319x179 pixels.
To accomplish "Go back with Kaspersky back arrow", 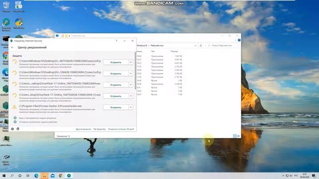I will [12, 47].
